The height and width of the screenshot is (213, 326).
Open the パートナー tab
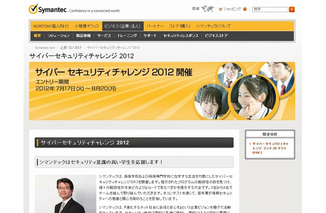click(x=155, y=26)
